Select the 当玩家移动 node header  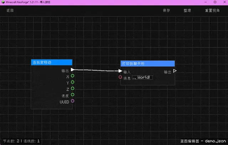[52, 62]
